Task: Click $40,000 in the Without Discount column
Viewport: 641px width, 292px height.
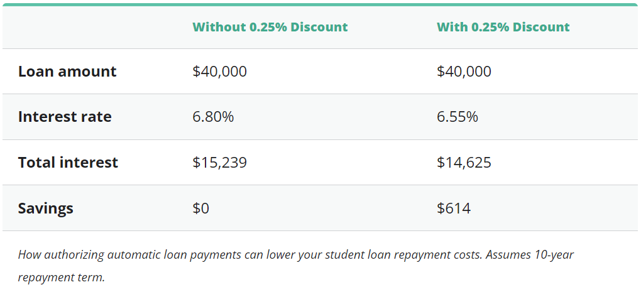Action: 219,72
